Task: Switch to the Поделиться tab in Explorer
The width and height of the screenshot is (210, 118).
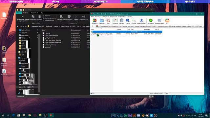Action: click(34, 13)
